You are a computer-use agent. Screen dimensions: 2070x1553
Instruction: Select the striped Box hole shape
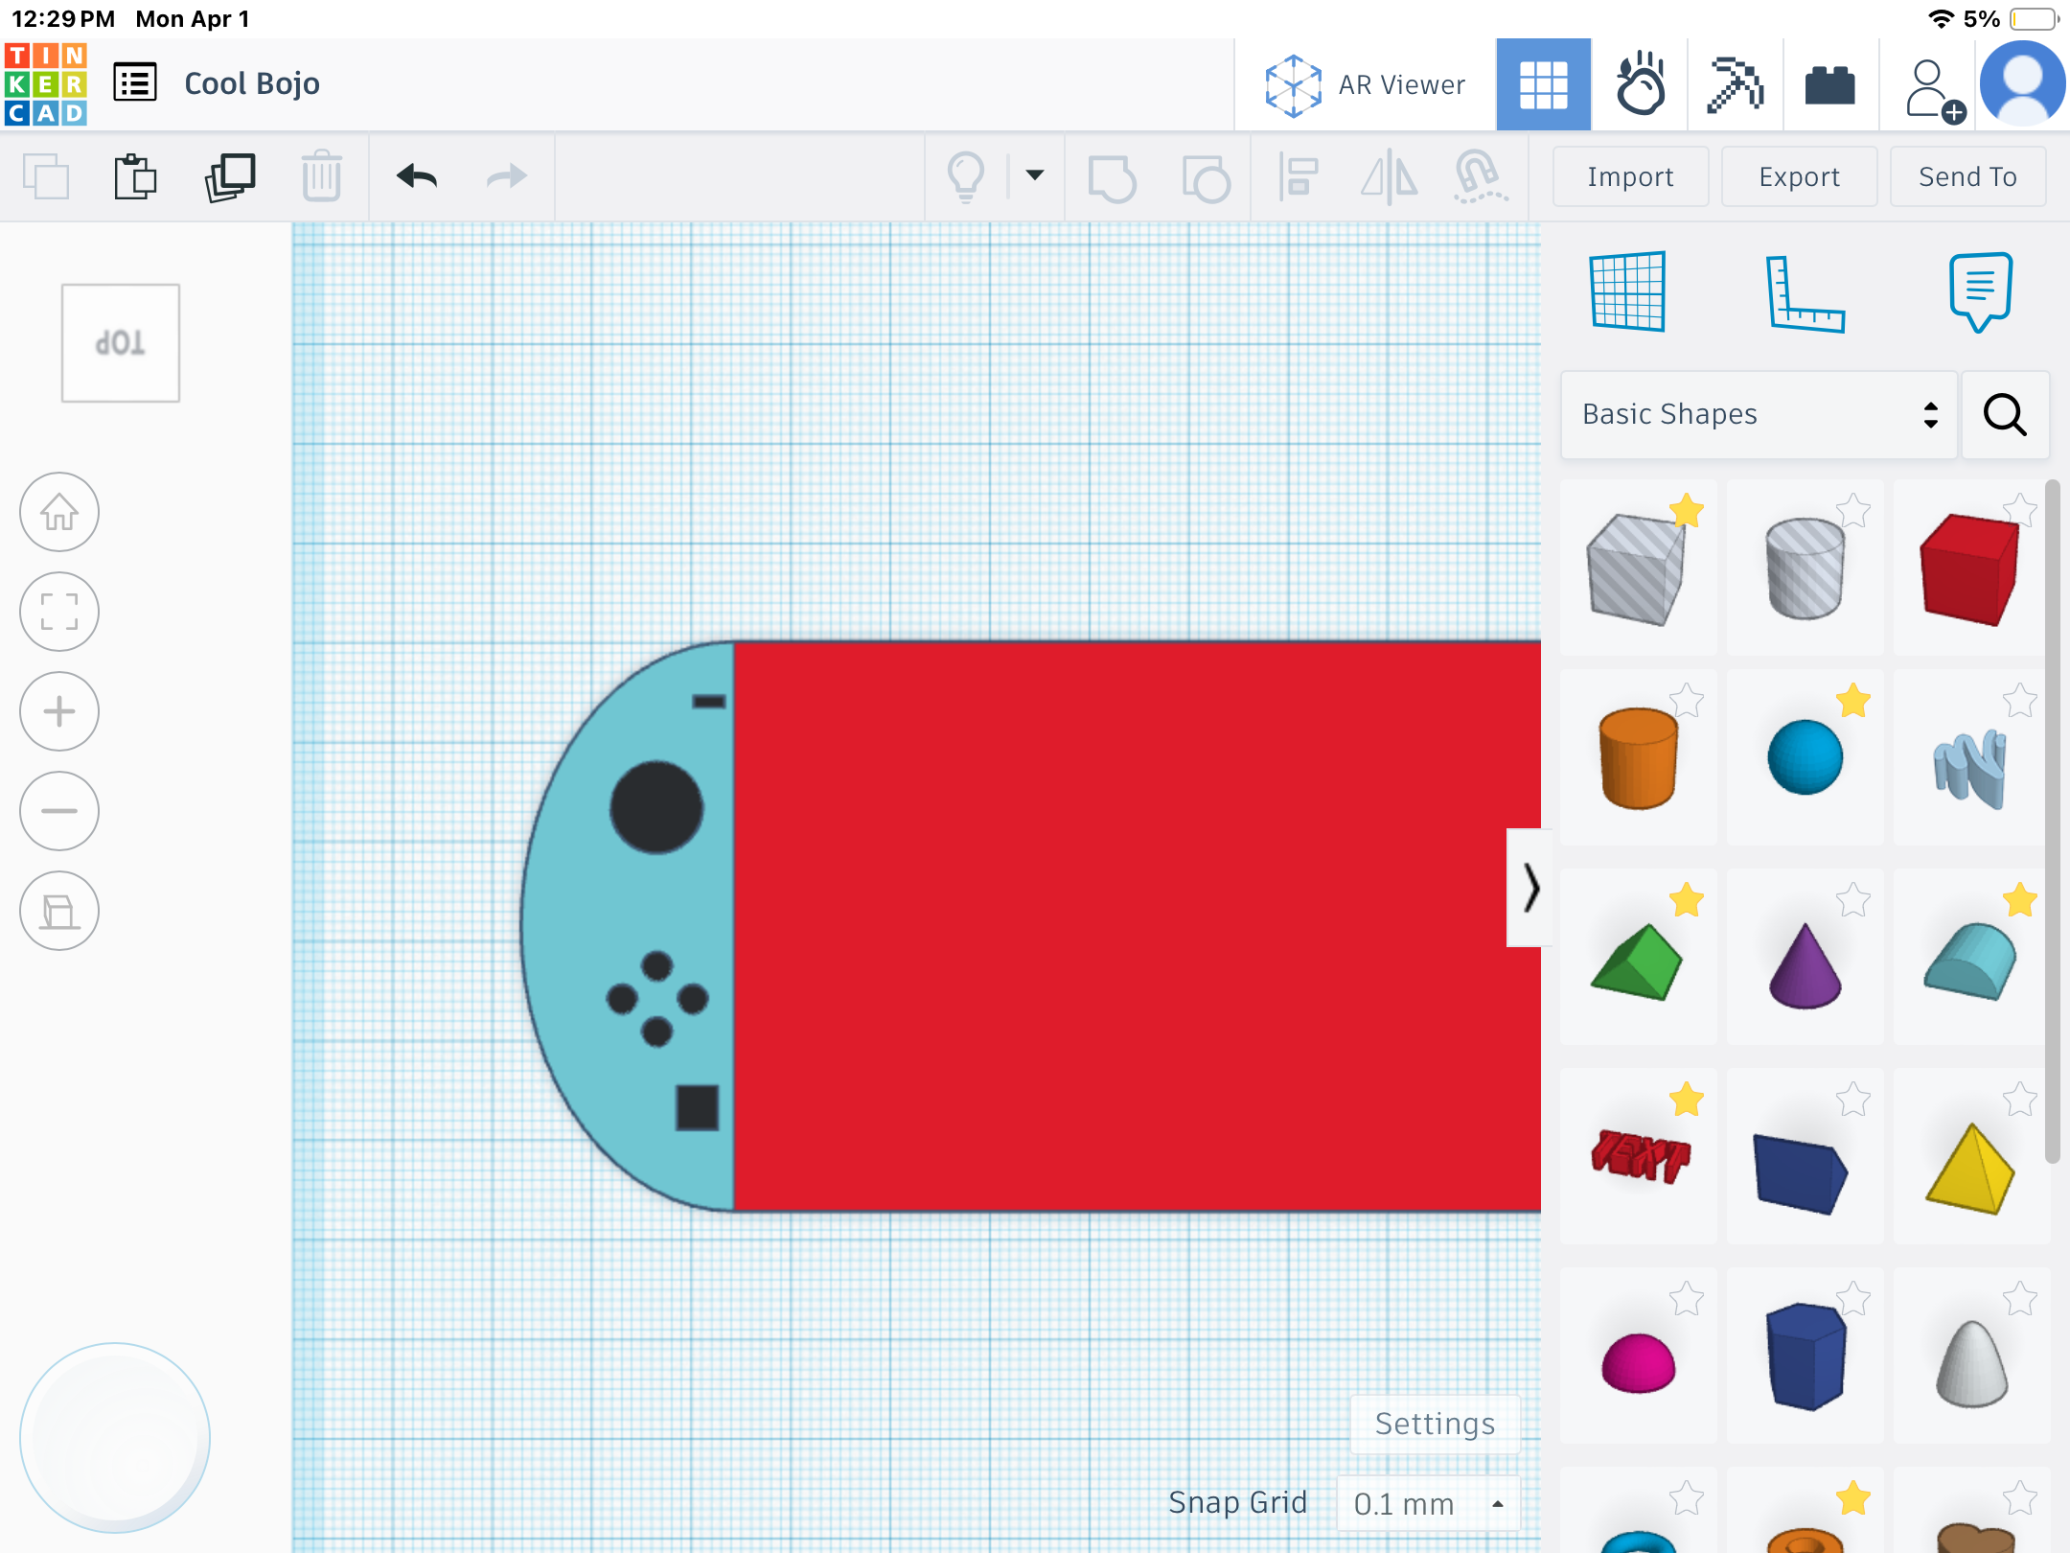click(1635, 569)
